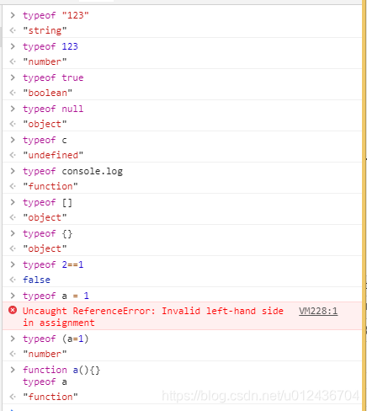Click the output arrow beside "undefined"
Image resolution: width=367 pixels, height=411 pixels.
coord(13,155)
